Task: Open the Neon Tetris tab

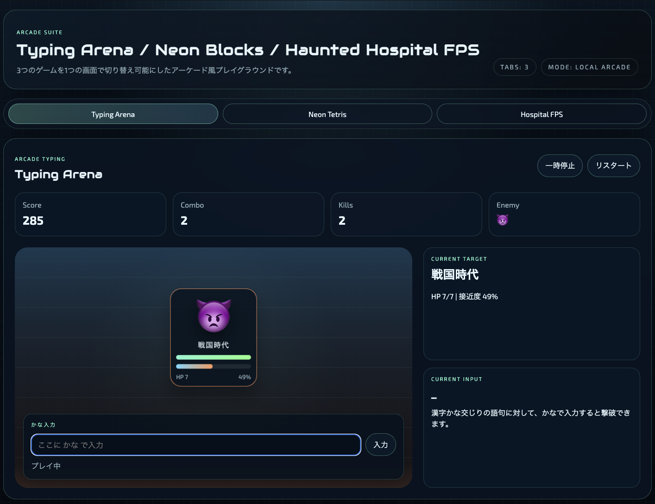Action: (327, 114)
